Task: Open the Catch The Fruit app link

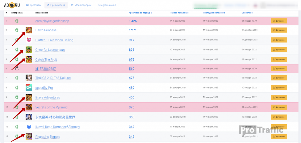Action: tap(46, 59)
